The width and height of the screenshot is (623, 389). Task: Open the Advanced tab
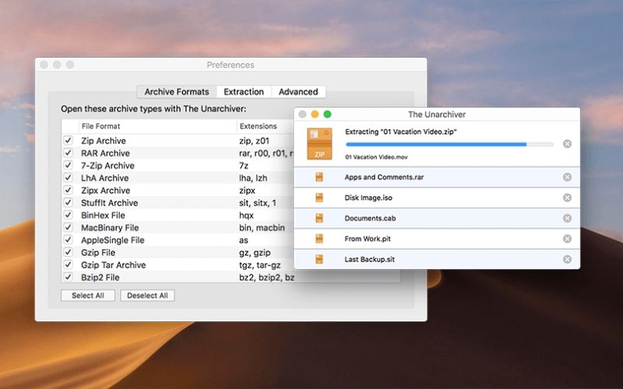pos(298,92)
